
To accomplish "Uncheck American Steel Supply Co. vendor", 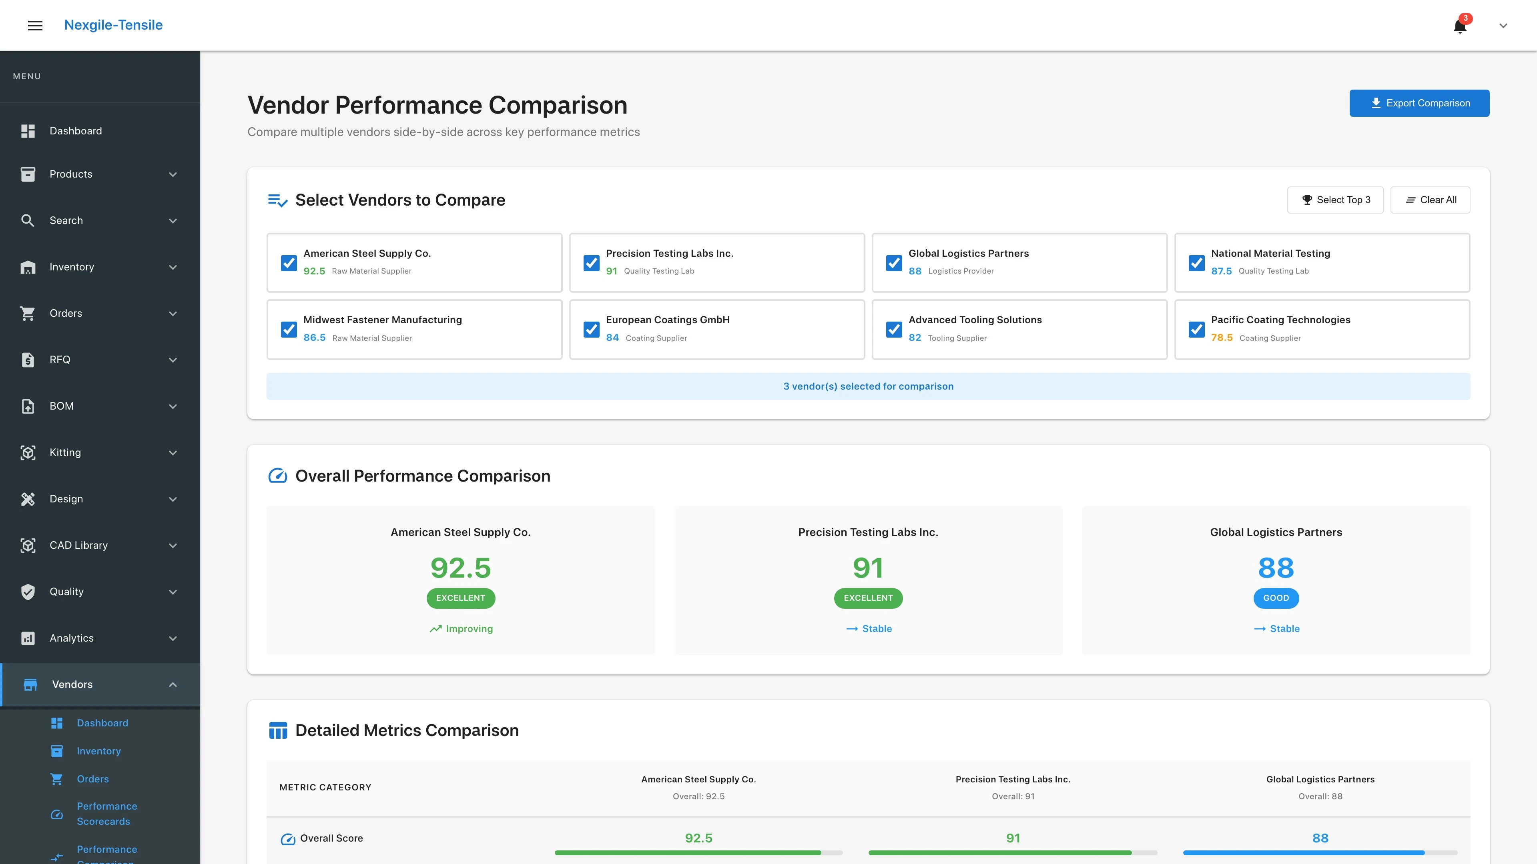I will (x=289, y=263).
